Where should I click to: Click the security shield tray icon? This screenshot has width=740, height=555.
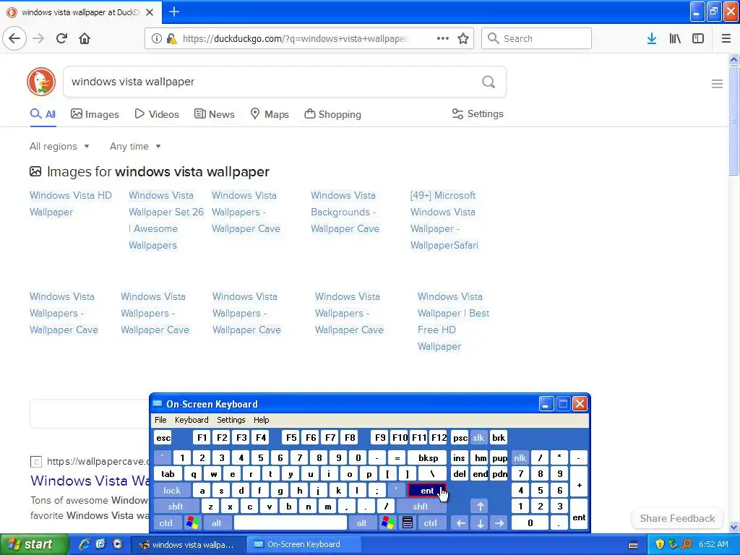(661, 544)
